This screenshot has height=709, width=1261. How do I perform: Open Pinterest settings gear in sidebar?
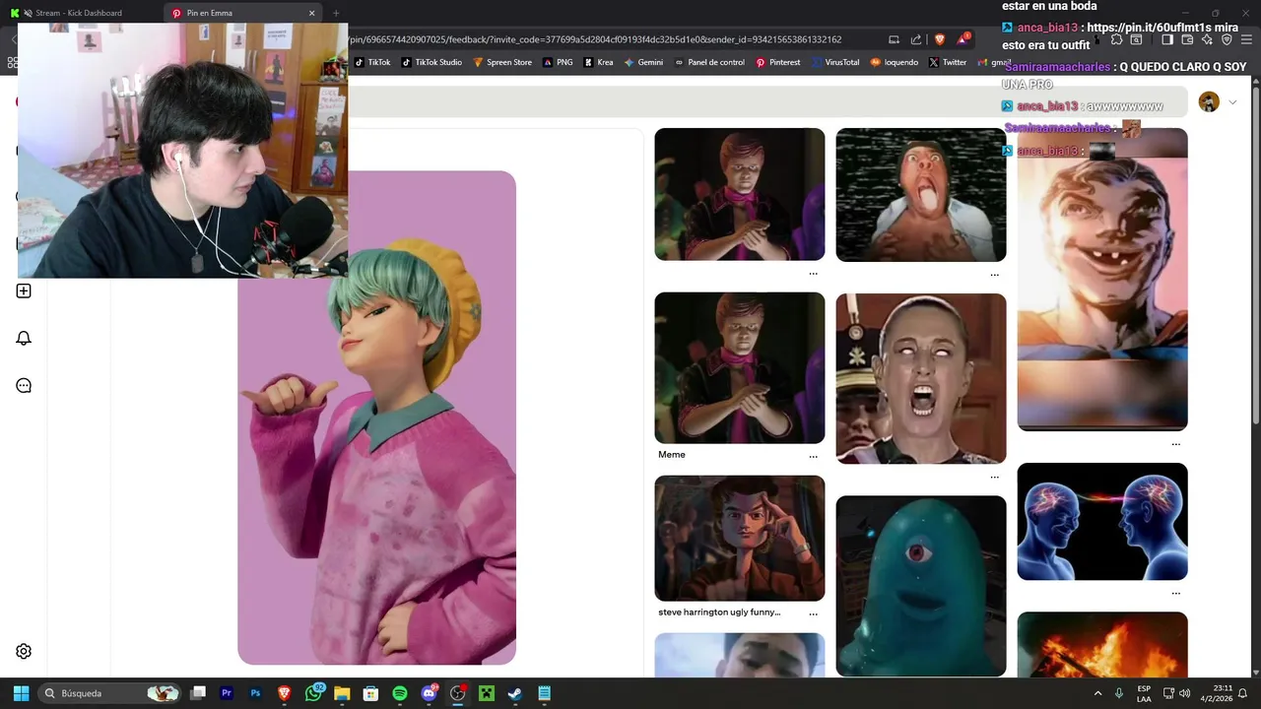click(x=24, y=651)
